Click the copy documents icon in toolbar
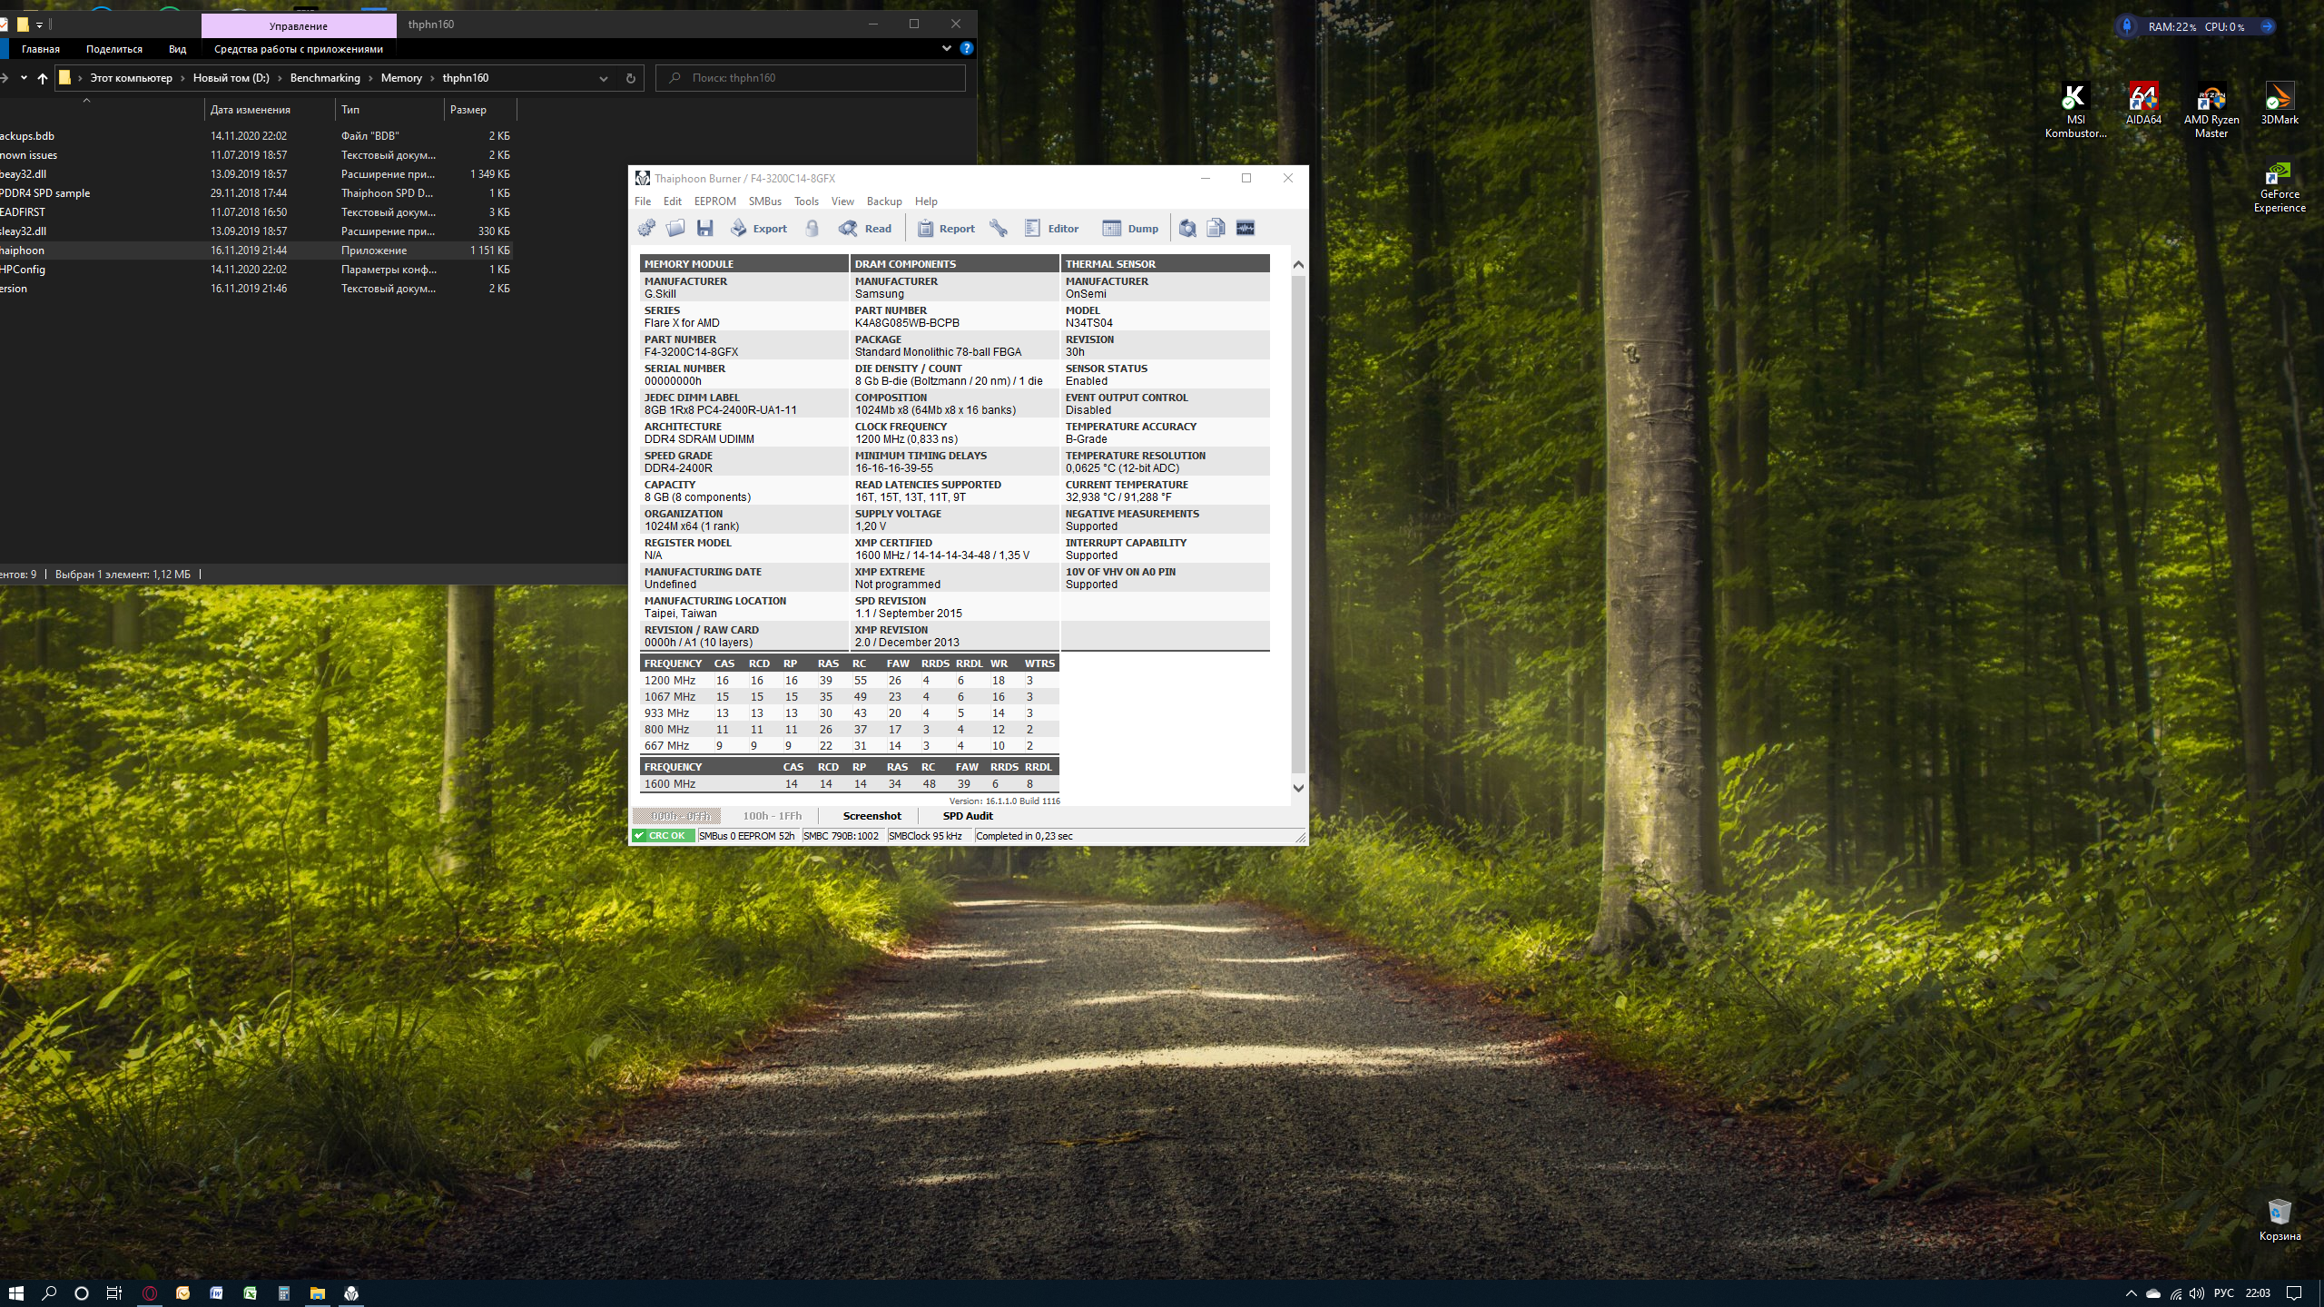The height and width of the screenshot is (1307, 2324). coord(1216,229)
